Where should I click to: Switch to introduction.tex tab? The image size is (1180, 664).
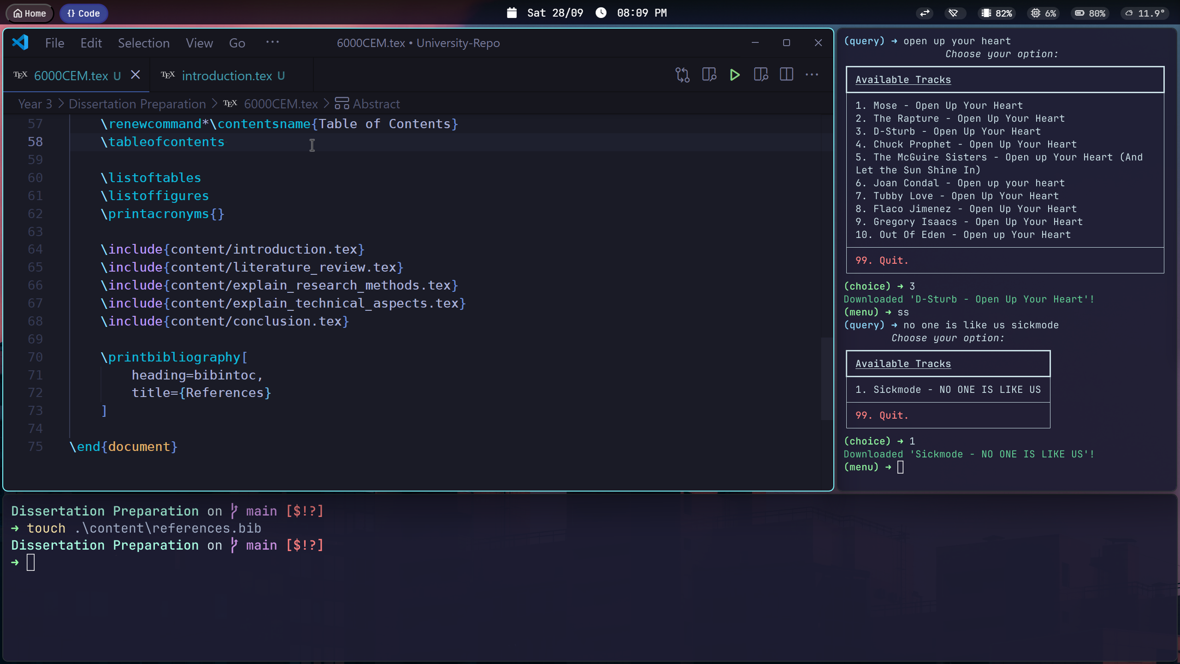pos(226,76)
